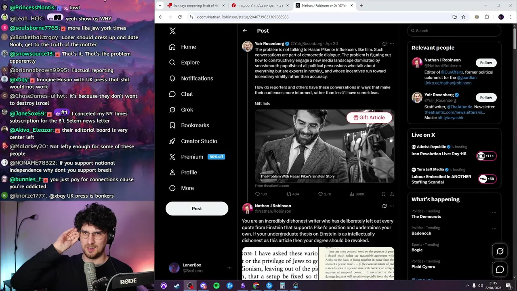Open linktr.ee/nathanjrobinson link
The height and width of the screenshot is (291, 517).
point(448,83)
